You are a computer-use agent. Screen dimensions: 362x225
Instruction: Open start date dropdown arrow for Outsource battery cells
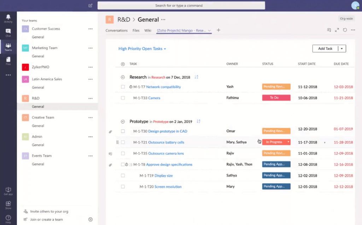coord(325,143)
